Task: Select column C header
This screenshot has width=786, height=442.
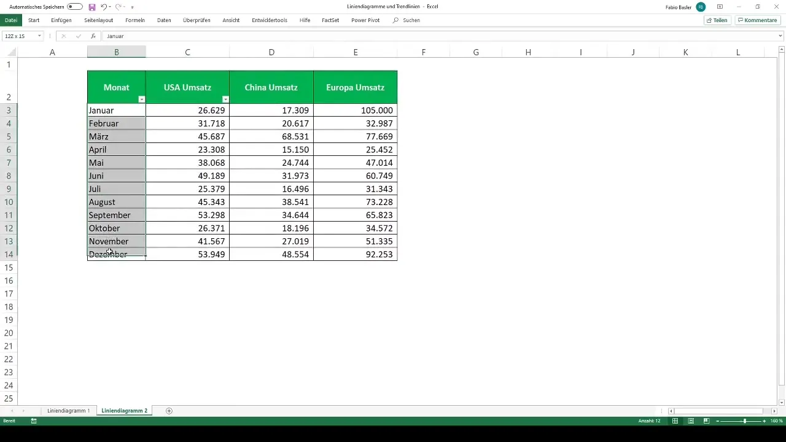Action: [187, 52]
